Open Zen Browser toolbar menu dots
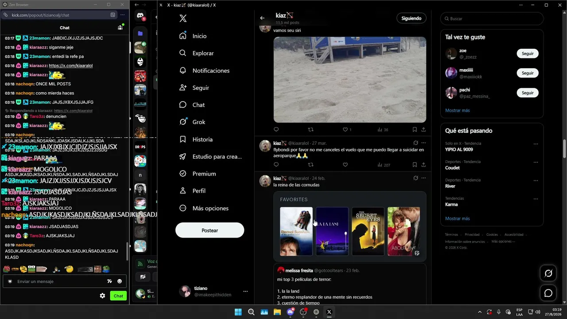Viewport: 567px width, 319px height. tap(123, 15)
